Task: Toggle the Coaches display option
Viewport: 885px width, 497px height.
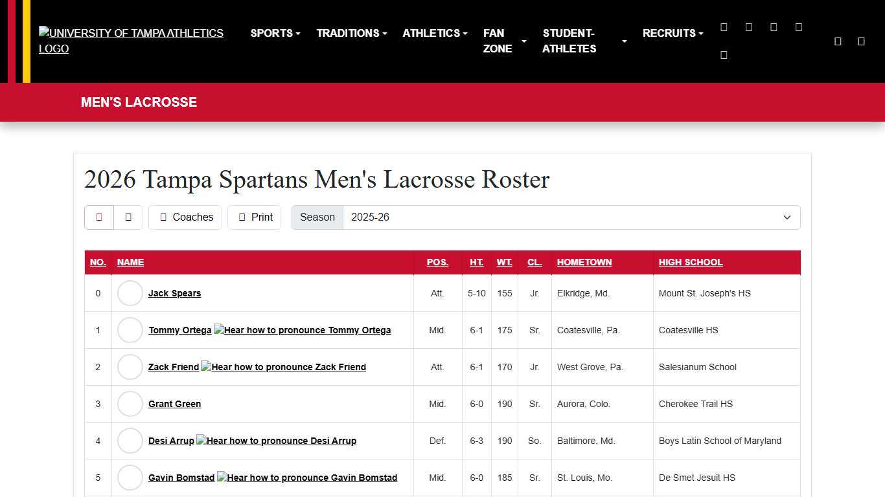Action: [185, 217]
